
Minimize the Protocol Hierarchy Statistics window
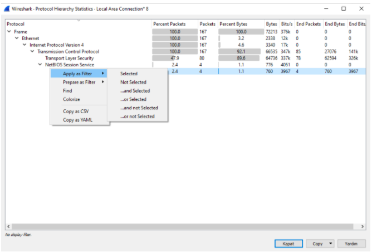[x=326, y=9]
